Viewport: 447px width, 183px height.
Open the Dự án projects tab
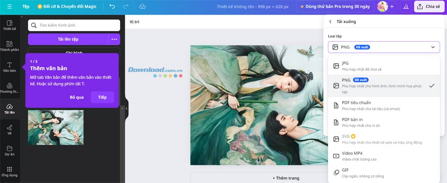[x=10, y=150]
